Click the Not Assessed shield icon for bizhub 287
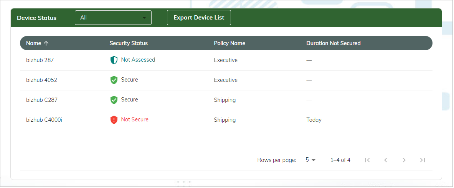454x188 pixels. (114, 60)
